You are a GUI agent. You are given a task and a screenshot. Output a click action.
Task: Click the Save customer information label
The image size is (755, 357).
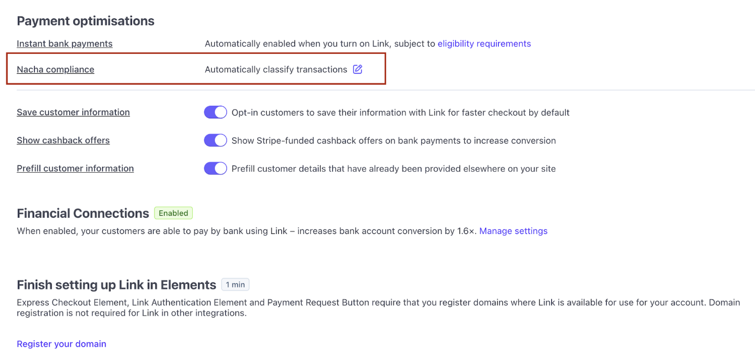click(x=73, y=112)
